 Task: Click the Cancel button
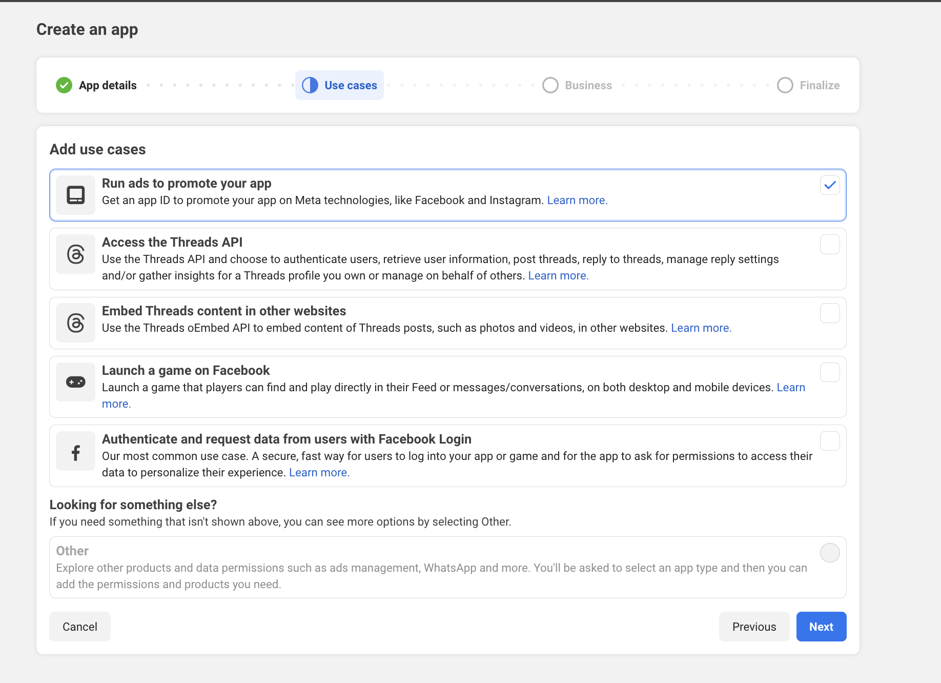(80, 627)
